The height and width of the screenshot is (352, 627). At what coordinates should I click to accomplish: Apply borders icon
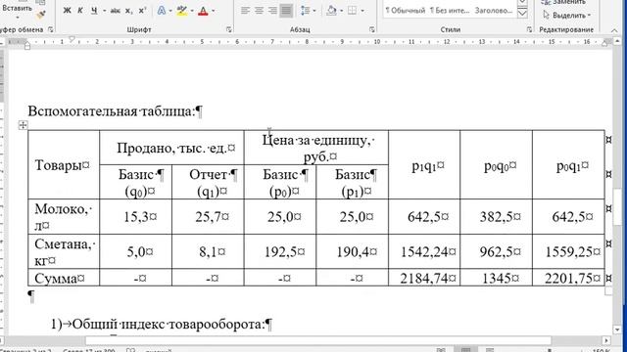(353, 11)
